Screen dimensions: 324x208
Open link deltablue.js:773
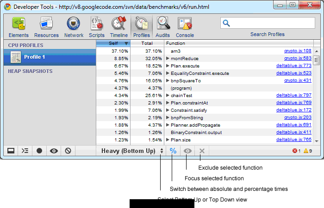pos(294,66)
